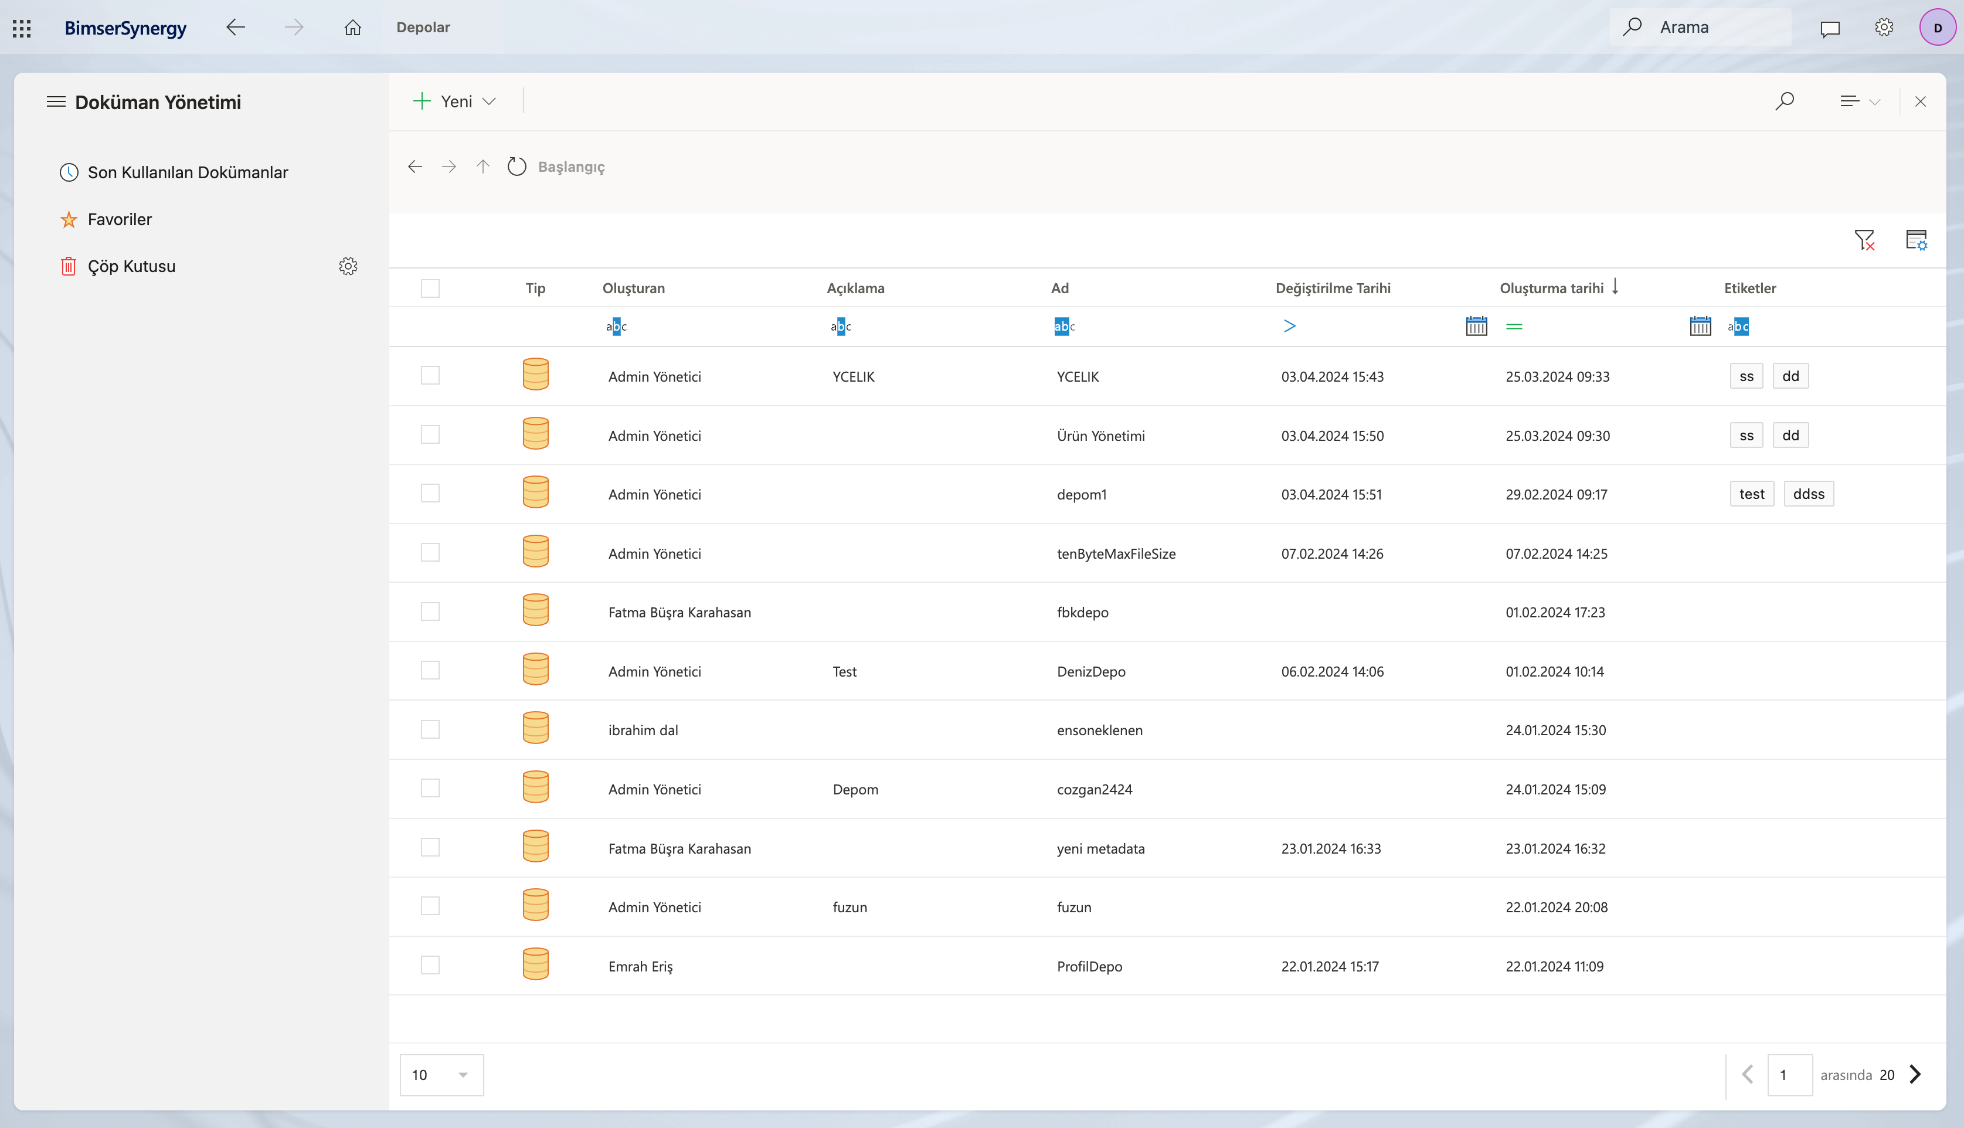Change Açıklama filter operator icon
This screenshot has height=1128, width=1964.
pos(840,326)
